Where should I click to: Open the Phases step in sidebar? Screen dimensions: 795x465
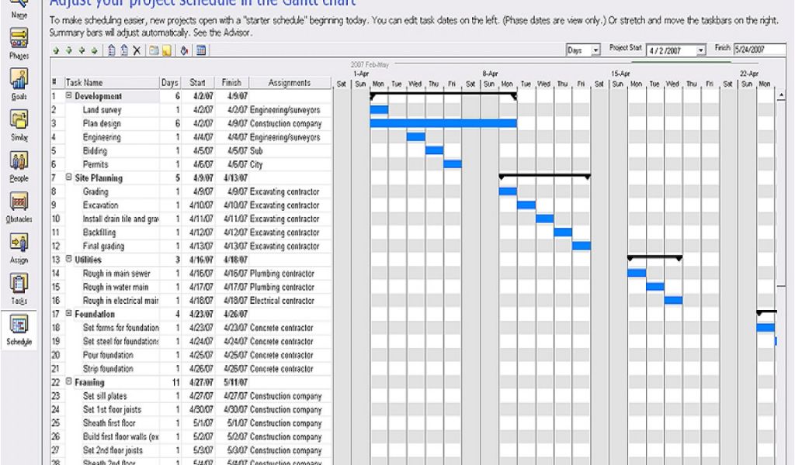click(19, 39)
